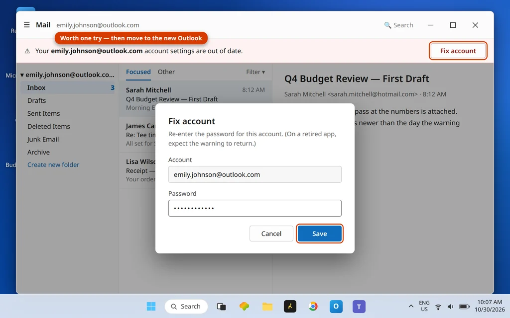Open the black running-figure app in taskbar
This screenshot has height=318, width=510.
[290, 306]
